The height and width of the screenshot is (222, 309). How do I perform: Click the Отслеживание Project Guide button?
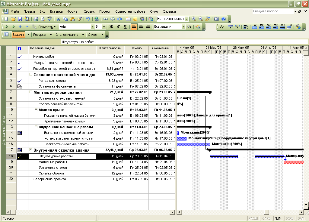67,35
